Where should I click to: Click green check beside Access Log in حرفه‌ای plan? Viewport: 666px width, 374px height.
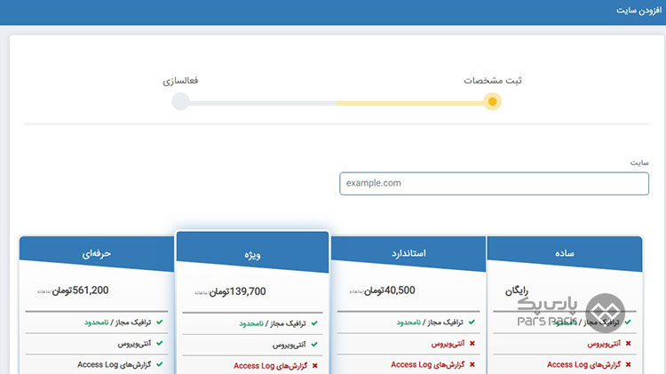(x=159, y=364)
